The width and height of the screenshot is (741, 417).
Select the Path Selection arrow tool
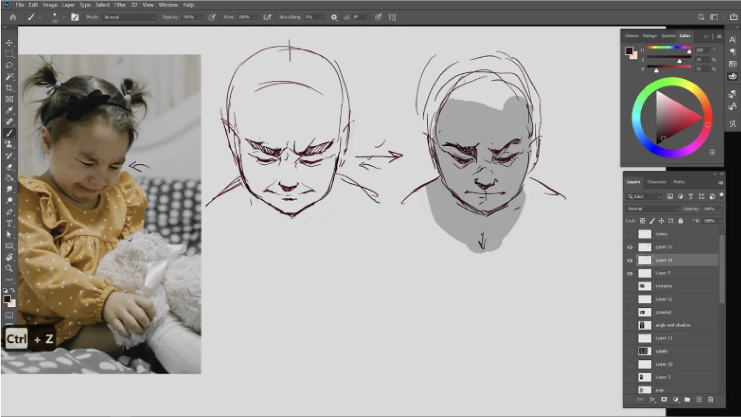(x=9, y=234)
